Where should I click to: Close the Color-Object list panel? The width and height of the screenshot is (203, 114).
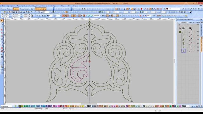point(202,20)
